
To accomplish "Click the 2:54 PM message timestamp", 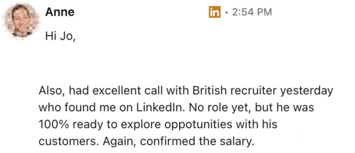I will 252,12.
